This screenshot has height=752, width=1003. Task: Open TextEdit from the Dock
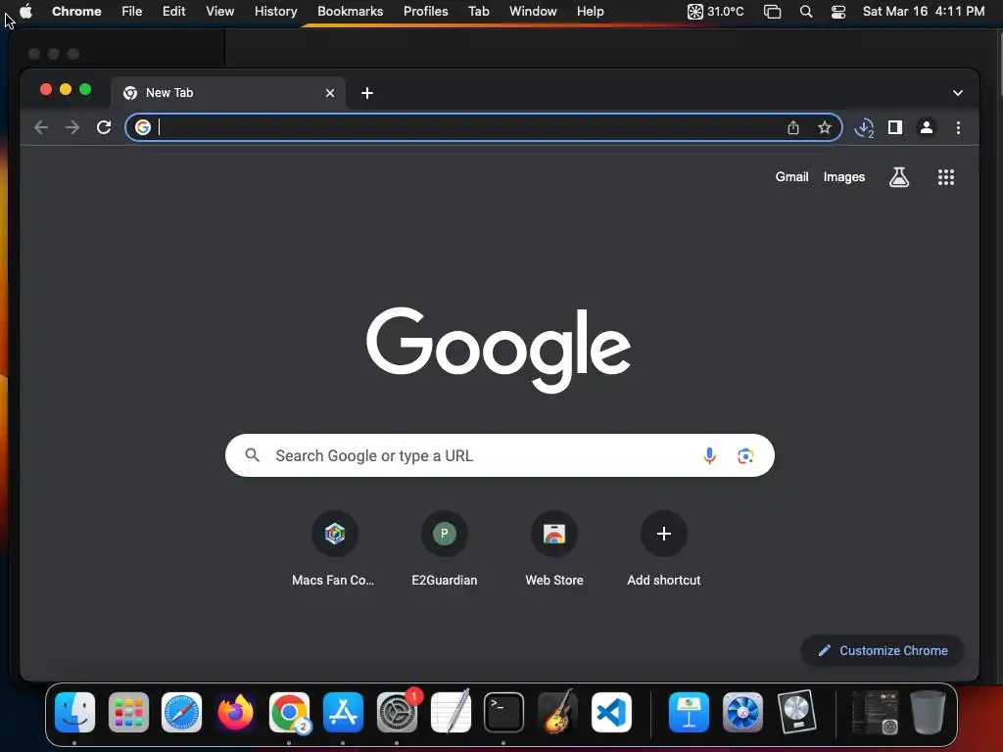pos(451,712)
